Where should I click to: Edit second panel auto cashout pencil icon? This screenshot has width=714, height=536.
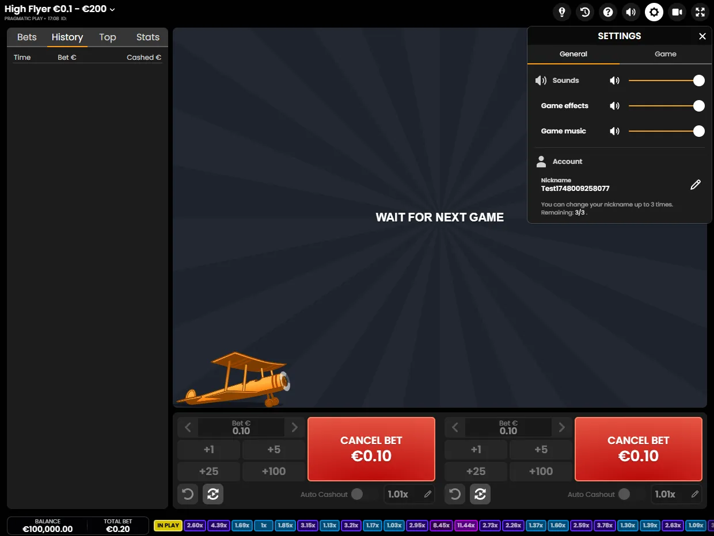pos(695,494)
